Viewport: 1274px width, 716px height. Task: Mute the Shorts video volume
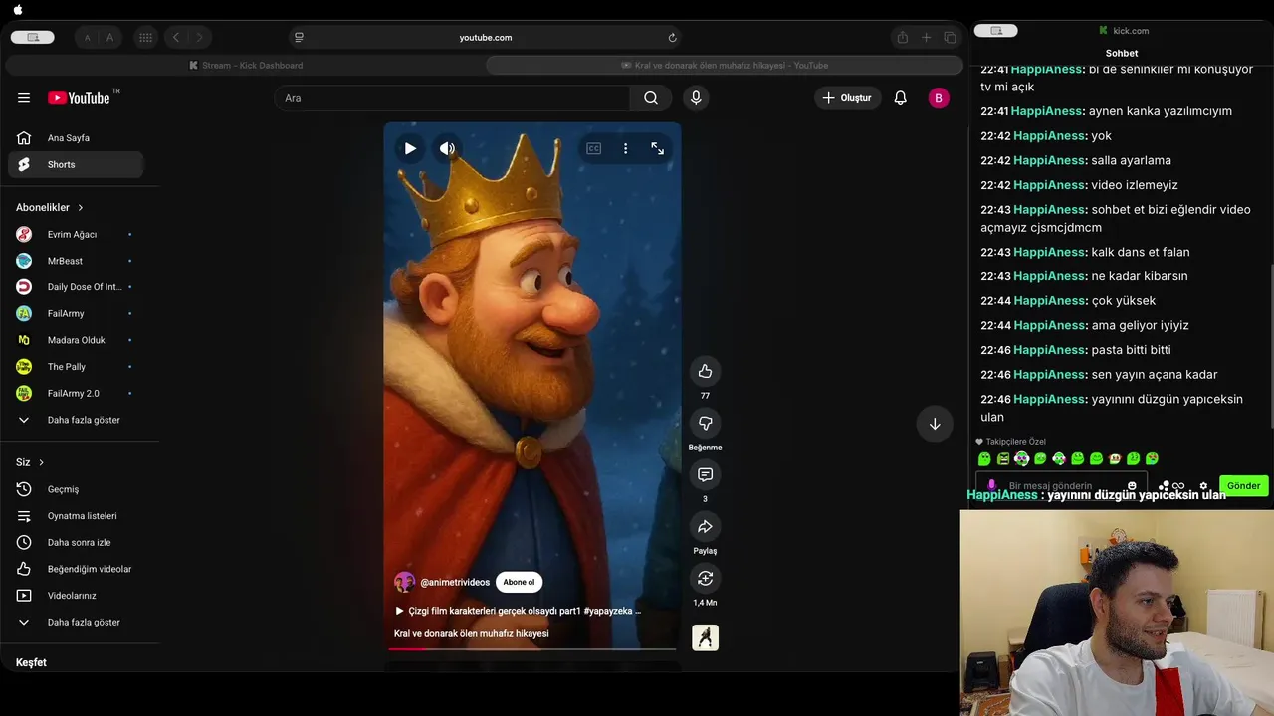tap(447, 148)
